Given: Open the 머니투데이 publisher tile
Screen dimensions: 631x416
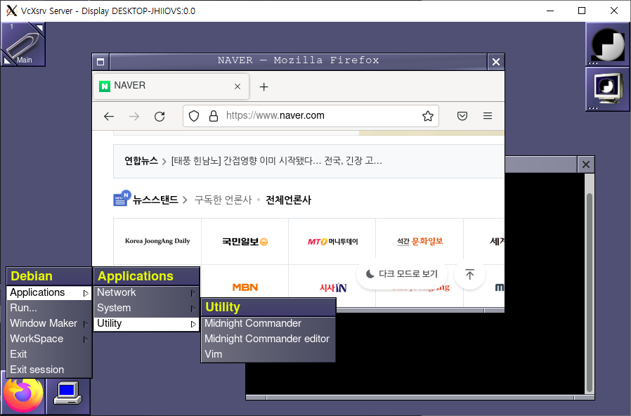Looking at the screenshot, I should (332, 242).
